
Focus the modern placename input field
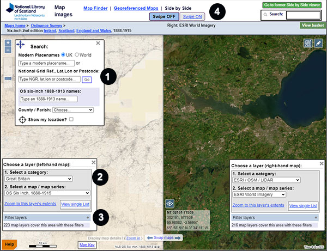[x=46, y=63]
